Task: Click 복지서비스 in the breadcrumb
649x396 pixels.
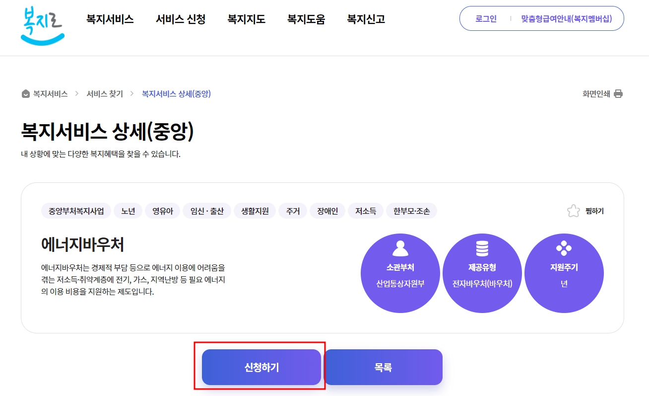Action: pyautogui.click(x=50, y=94)
